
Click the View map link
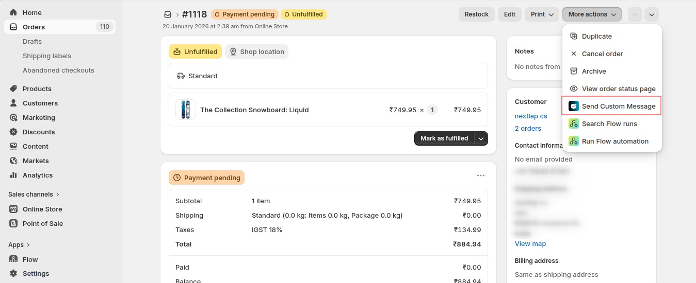(530, 243)
